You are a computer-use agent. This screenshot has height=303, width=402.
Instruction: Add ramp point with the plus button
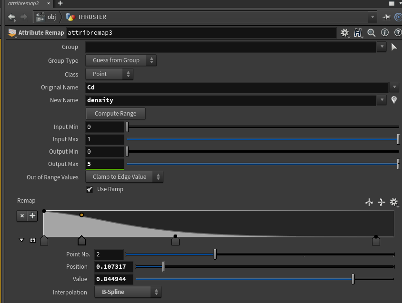click(32, 215)
